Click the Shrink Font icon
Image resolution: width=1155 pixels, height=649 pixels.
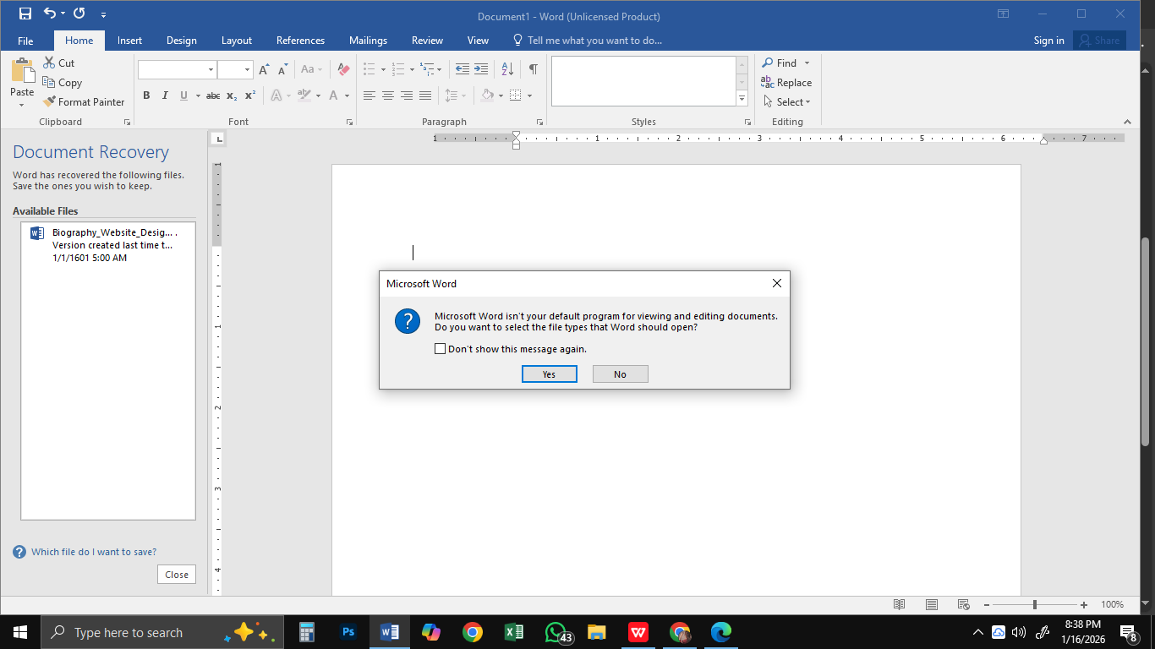pyautogui.click(x=283, y=69)
